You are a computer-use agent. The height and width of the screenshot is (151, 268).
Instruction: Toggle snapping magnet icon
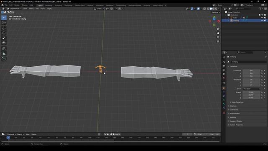111,9
